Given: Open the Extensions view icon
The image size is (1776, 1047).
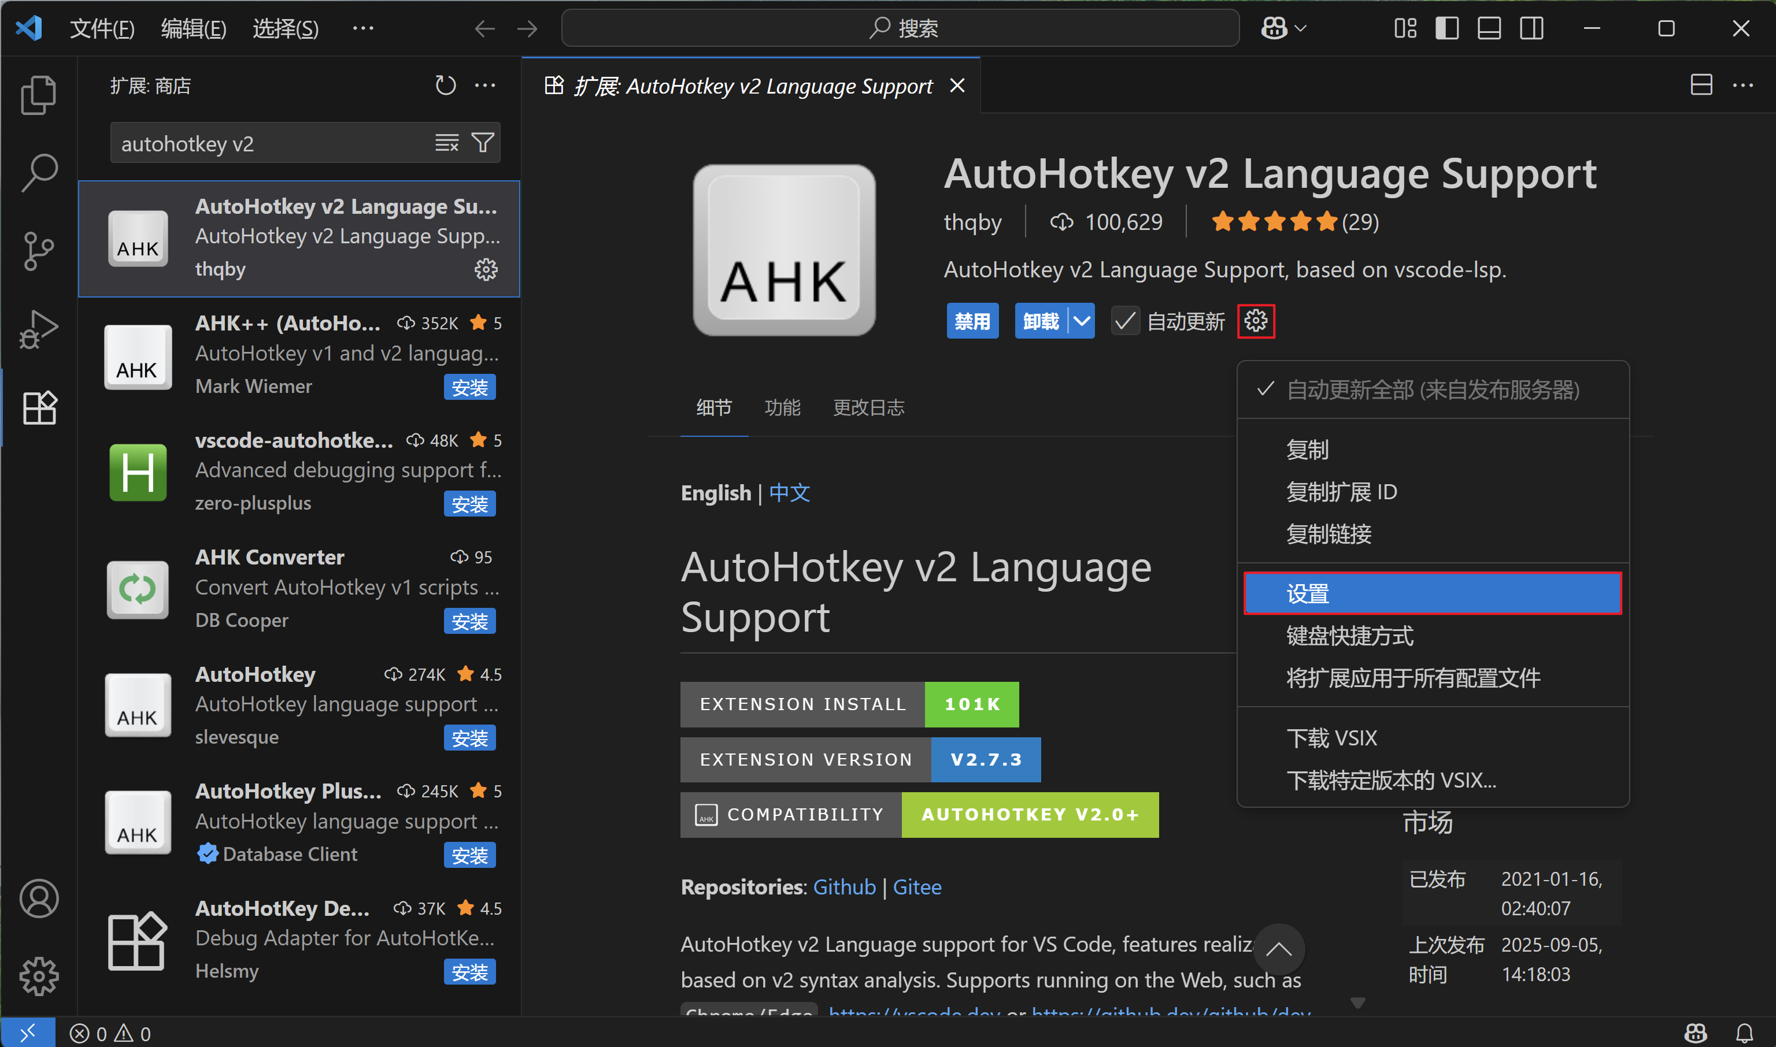Looking at the screenshot, I should (39, 408).
